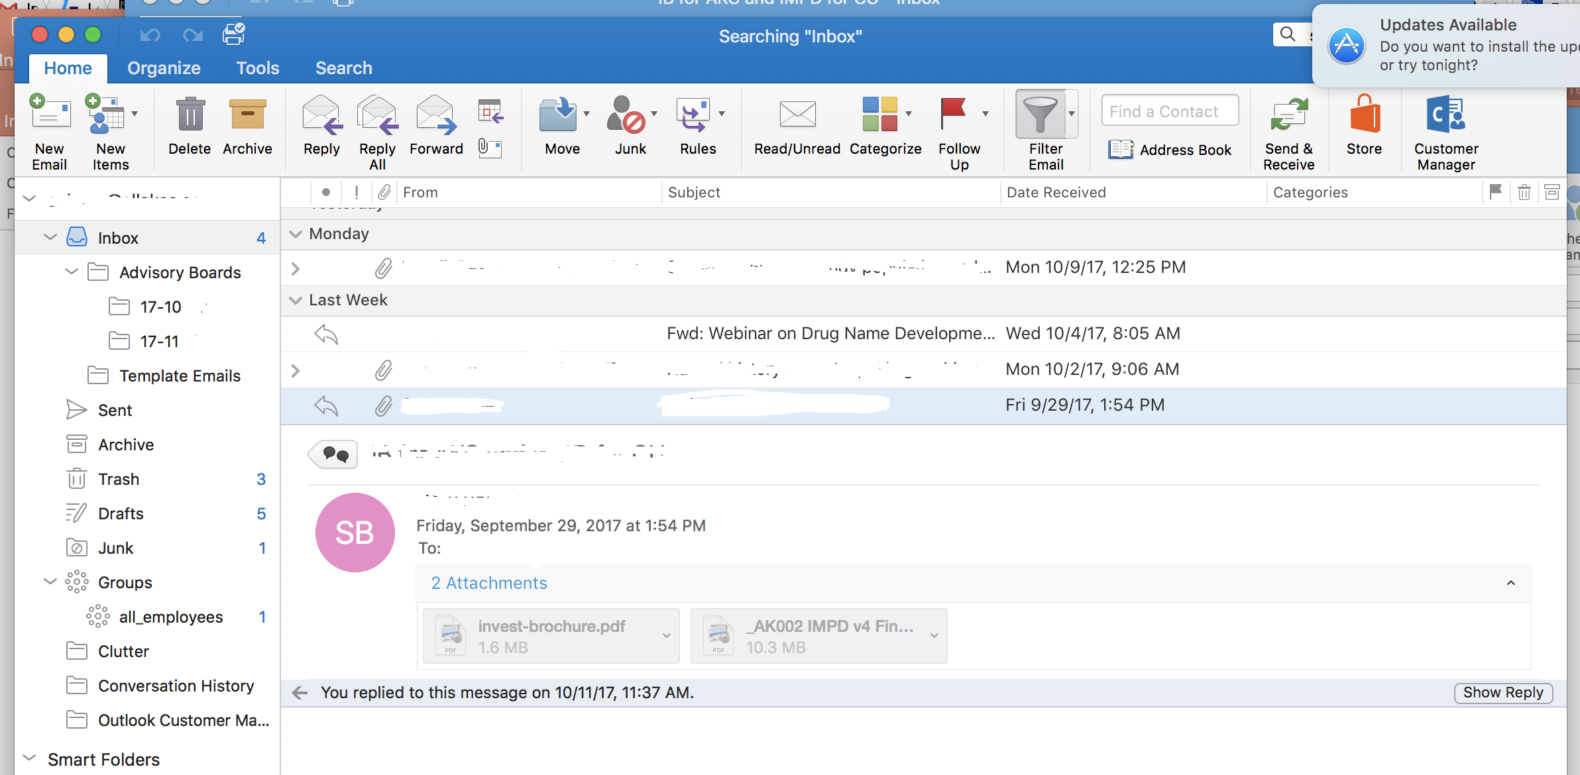Select the Search tab in ribbon
Viewport: 1580px width, 775px height.
[x=343, y=68]
